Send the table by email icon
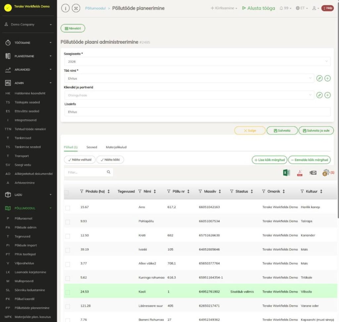 [313, 173]
